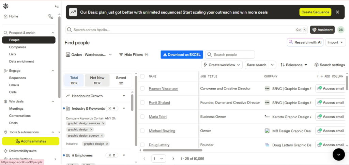Image resolution: width=349 pixels, height=165 pixels.
Task: Select the Maria Tobri row checkbox
Action: 142,117
